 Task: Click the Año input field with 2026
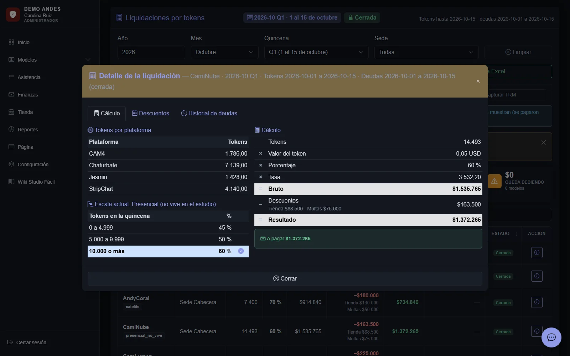(x=151, y=52)
